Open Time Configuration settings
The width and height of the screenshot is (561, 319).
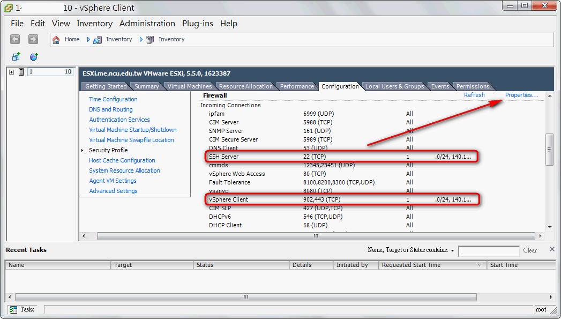coord(113,99)
